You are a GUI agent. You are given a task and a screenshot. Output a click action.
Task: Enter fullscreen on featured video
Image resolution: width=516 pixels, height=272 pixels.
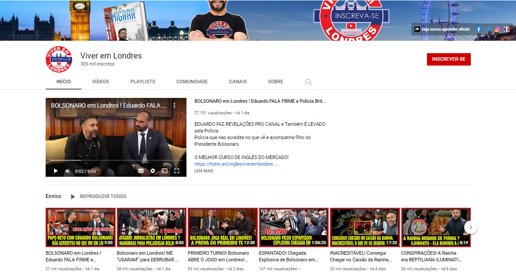177,171
